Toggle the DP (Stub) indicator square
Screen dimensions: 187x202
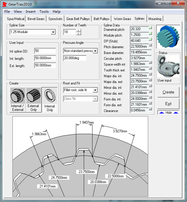click(150, 39)
